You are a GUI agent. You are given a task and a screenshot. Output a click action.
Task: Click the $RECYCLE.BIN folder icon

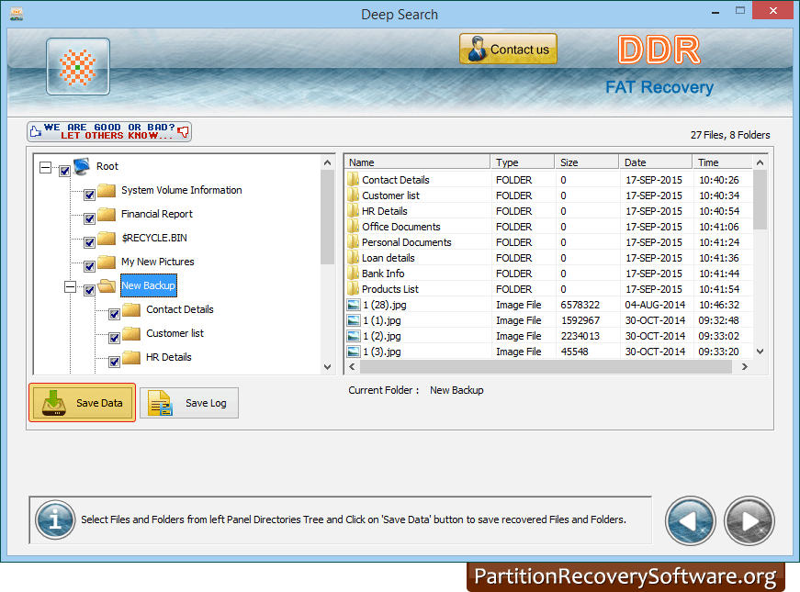[107, 238]
